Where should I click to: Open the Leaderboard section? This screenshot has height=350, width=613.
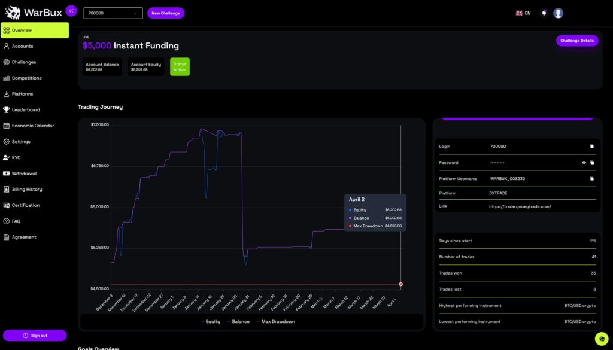pos(25,109)
